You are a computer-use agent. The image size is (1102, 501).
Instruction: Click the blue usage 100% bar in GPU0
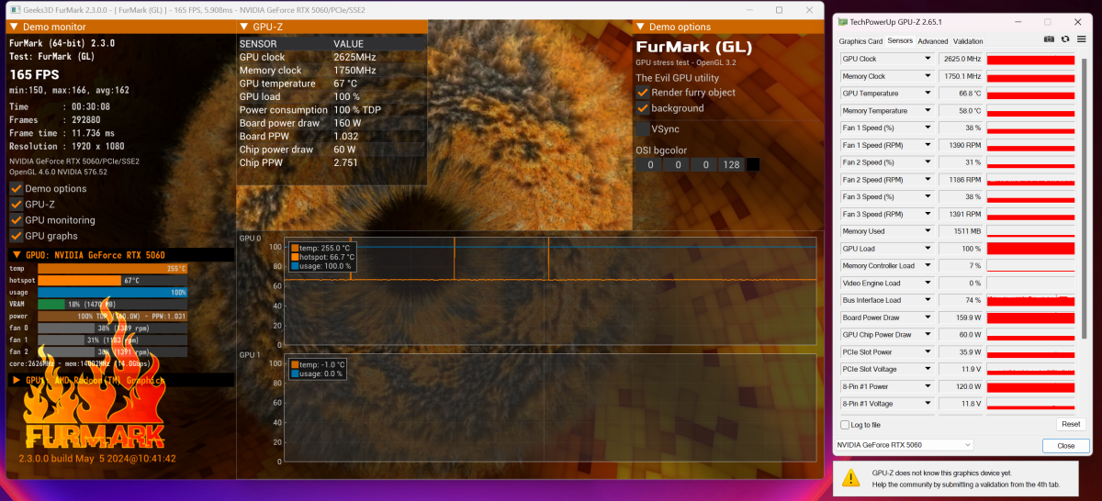coord(113,293)
